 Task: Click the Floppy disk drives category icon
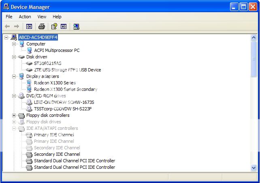[21, 122]
